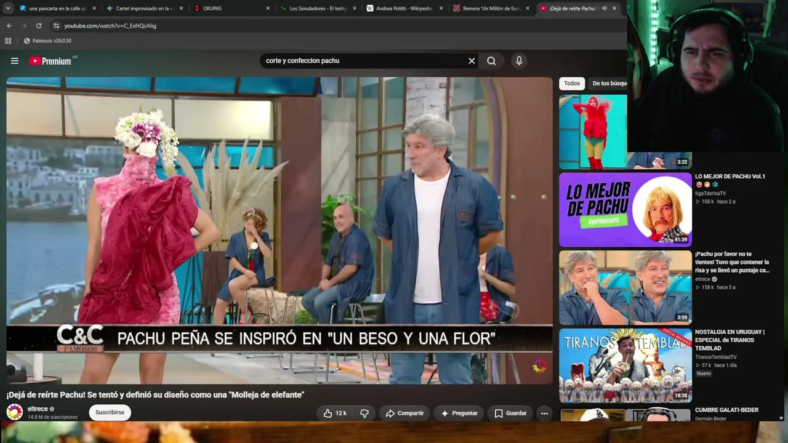Reload the current YouTube page
The height and width of the screenshot is (443, 788).
coord(39,26)
